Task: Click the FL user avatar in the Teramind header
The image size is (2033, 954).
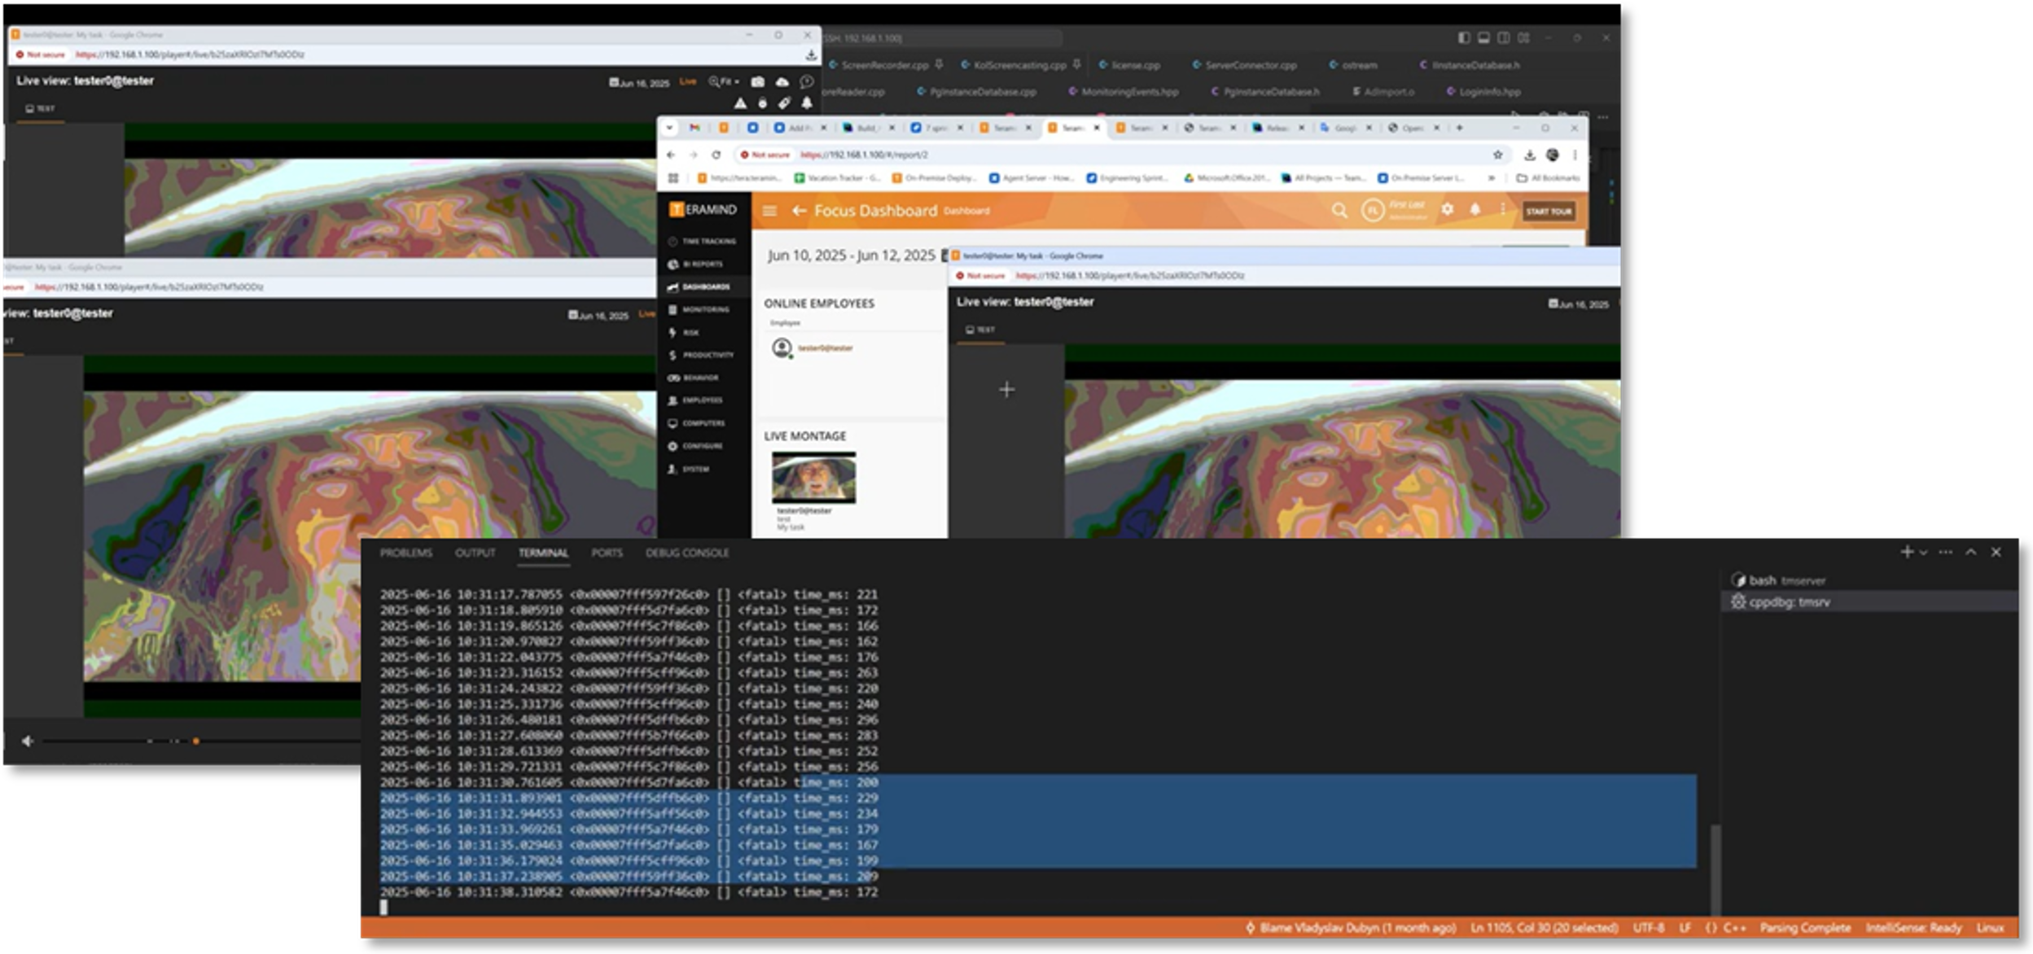Action: pos(1372,211)
